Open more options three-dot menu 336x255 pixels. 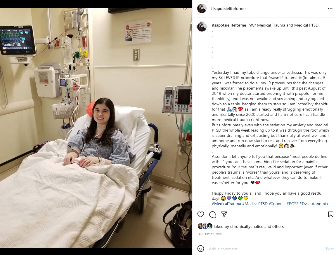tap(330, 8)
